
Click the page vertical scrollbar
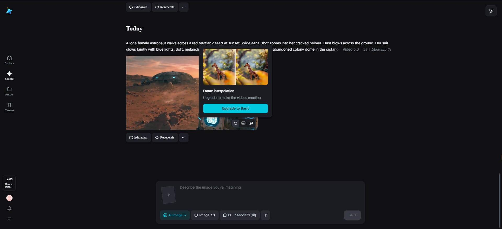click(x=500, y=200)
